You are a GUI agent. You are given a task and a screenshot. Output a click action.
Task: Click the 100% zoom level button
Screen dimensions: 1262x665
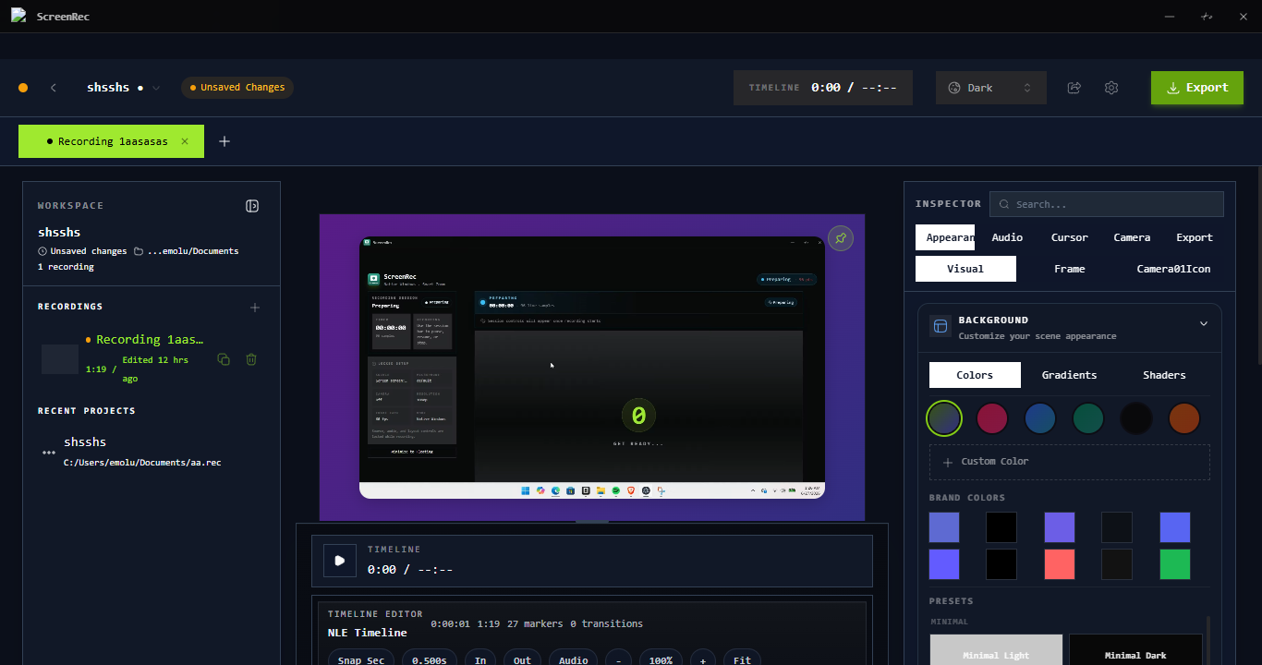(x=661, y=659)
